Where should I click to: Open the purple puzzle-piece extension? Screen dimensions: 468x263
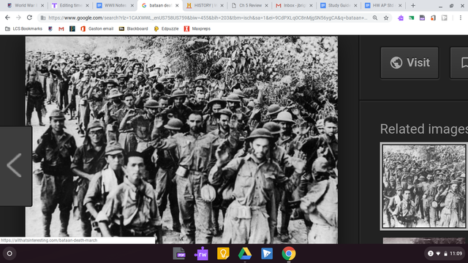(x=401, y=18)
